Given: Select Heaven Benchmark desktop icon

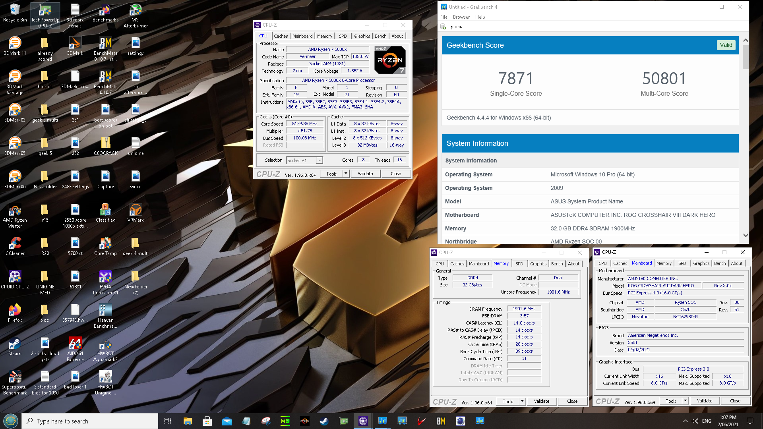Looking at the screenshot, I should pos(105,316).
